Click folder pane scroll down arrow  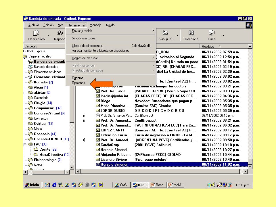tap(72, 167)
